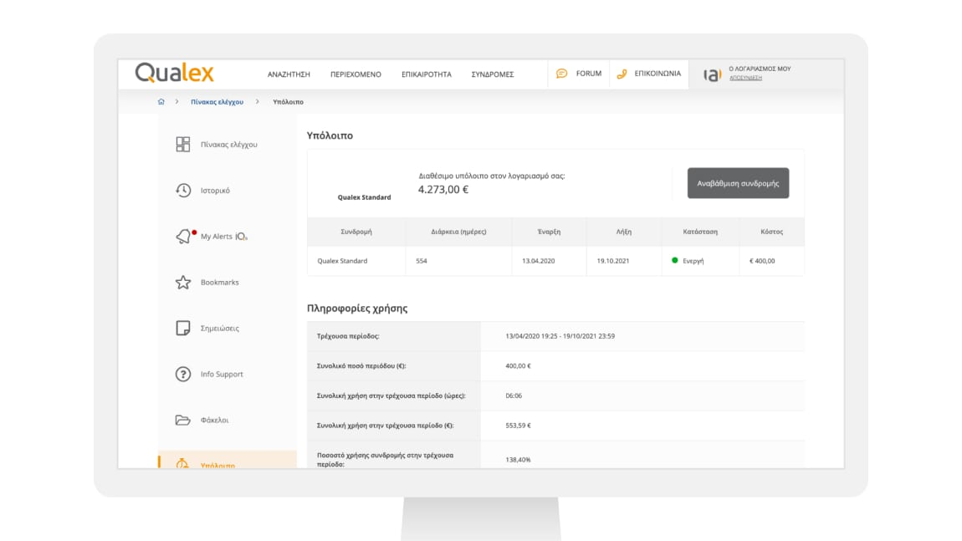Screen dimensions: 962x541
Task: Click Qualex Standard plan label above table
Action: click(364, 197)
